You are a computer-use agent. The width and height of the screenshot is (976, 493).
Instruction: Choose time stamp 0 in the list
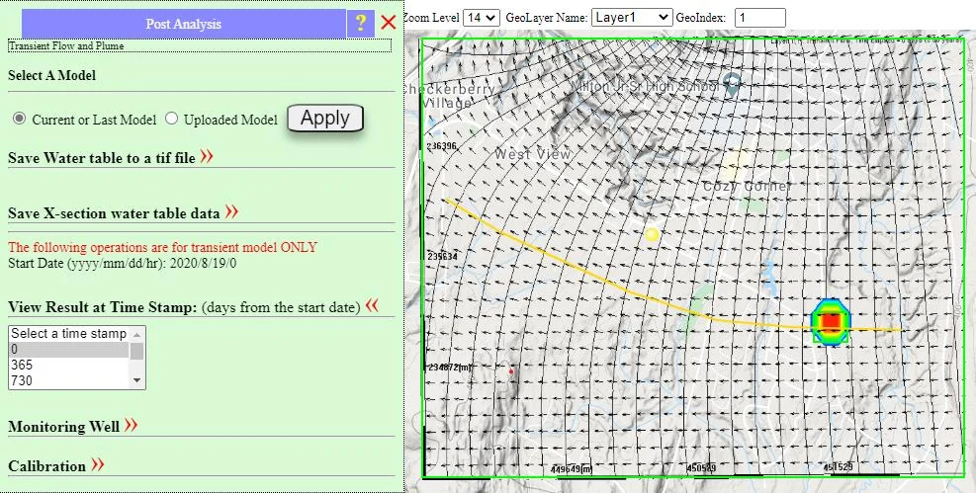point(69,350)
